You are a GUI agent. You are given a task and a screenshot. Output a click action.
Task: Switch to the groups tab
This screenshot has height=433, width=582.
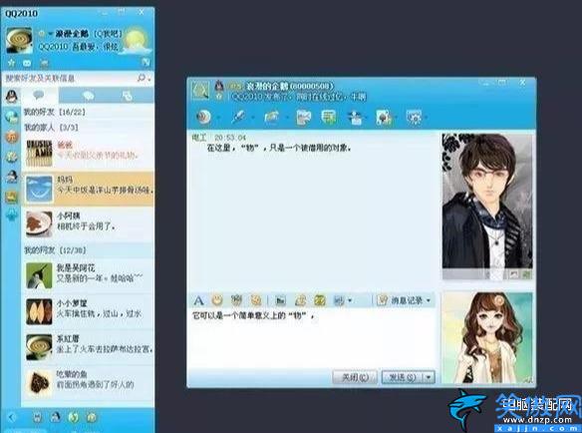pos(89,96)
